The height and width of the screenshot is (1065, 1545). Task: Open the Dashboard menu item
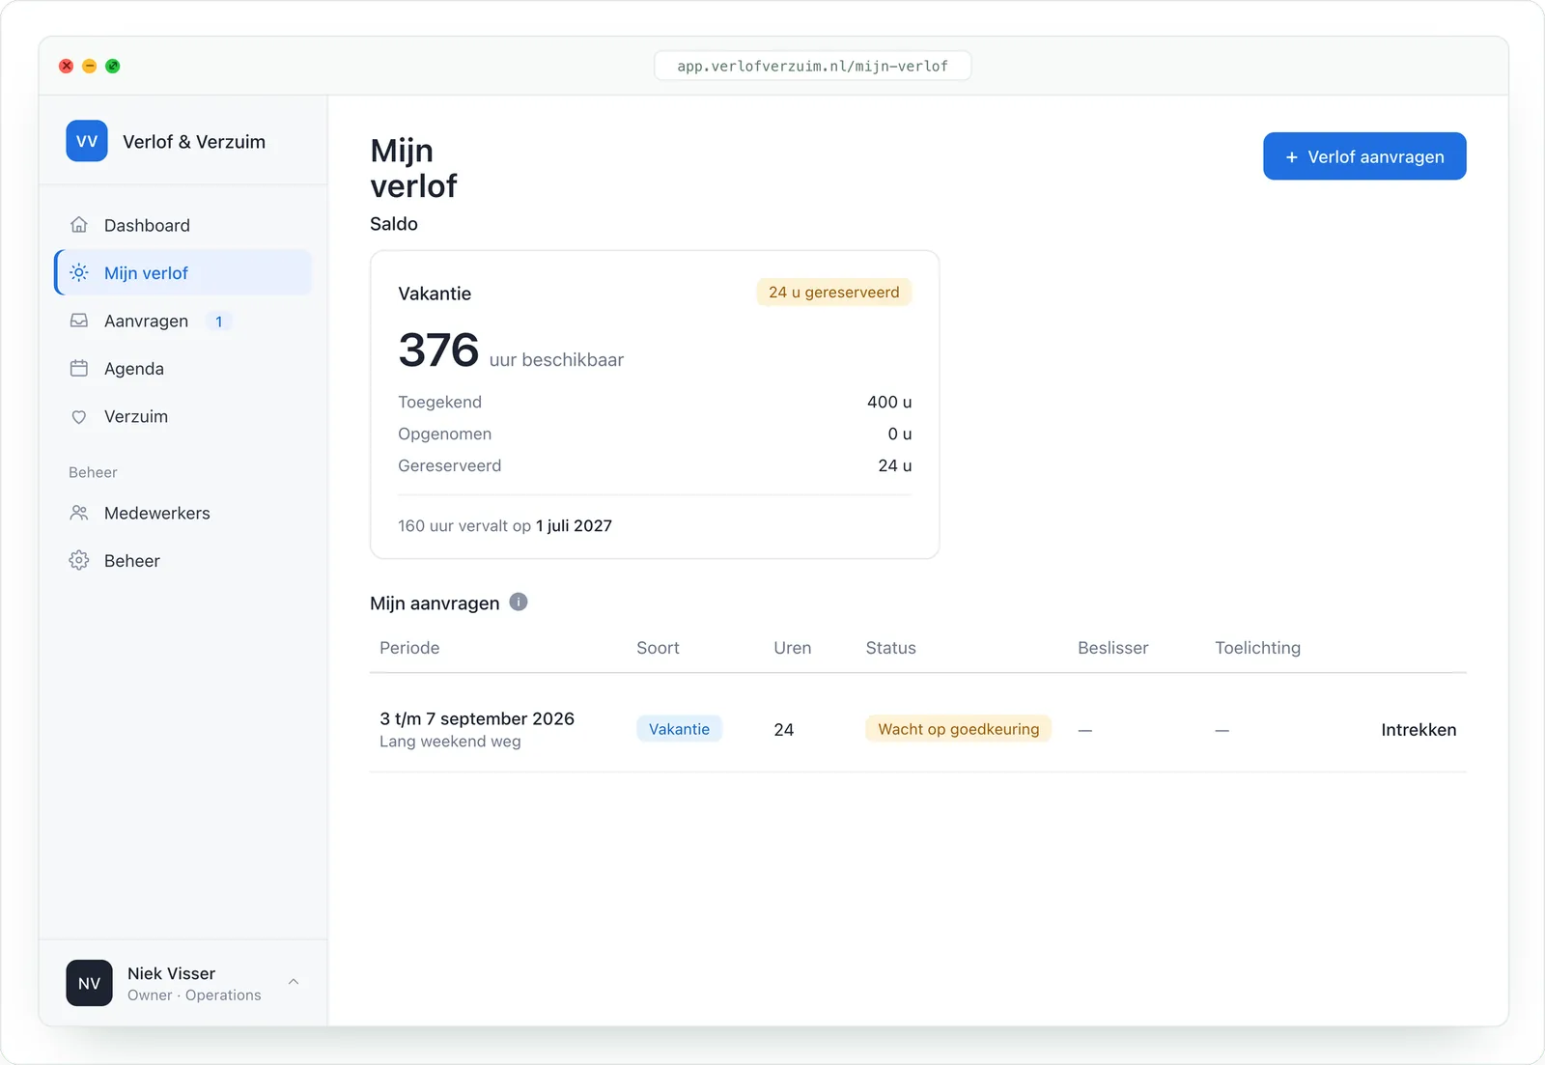183,225
